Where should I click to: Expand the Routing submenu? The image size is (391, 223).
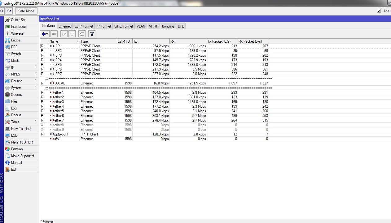(21, 81)
